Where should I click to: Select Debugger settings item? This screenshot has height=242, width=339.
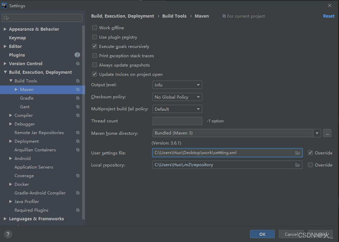pyautogui.click(x=25, y=124)
